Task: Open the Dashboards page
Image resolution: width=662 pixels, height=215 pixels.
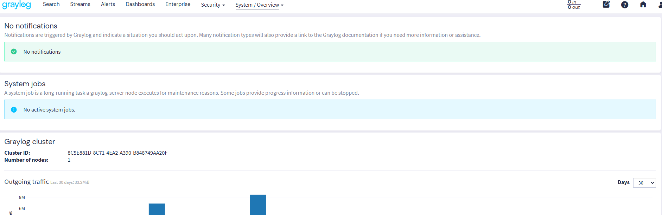Action: [140, 4]
